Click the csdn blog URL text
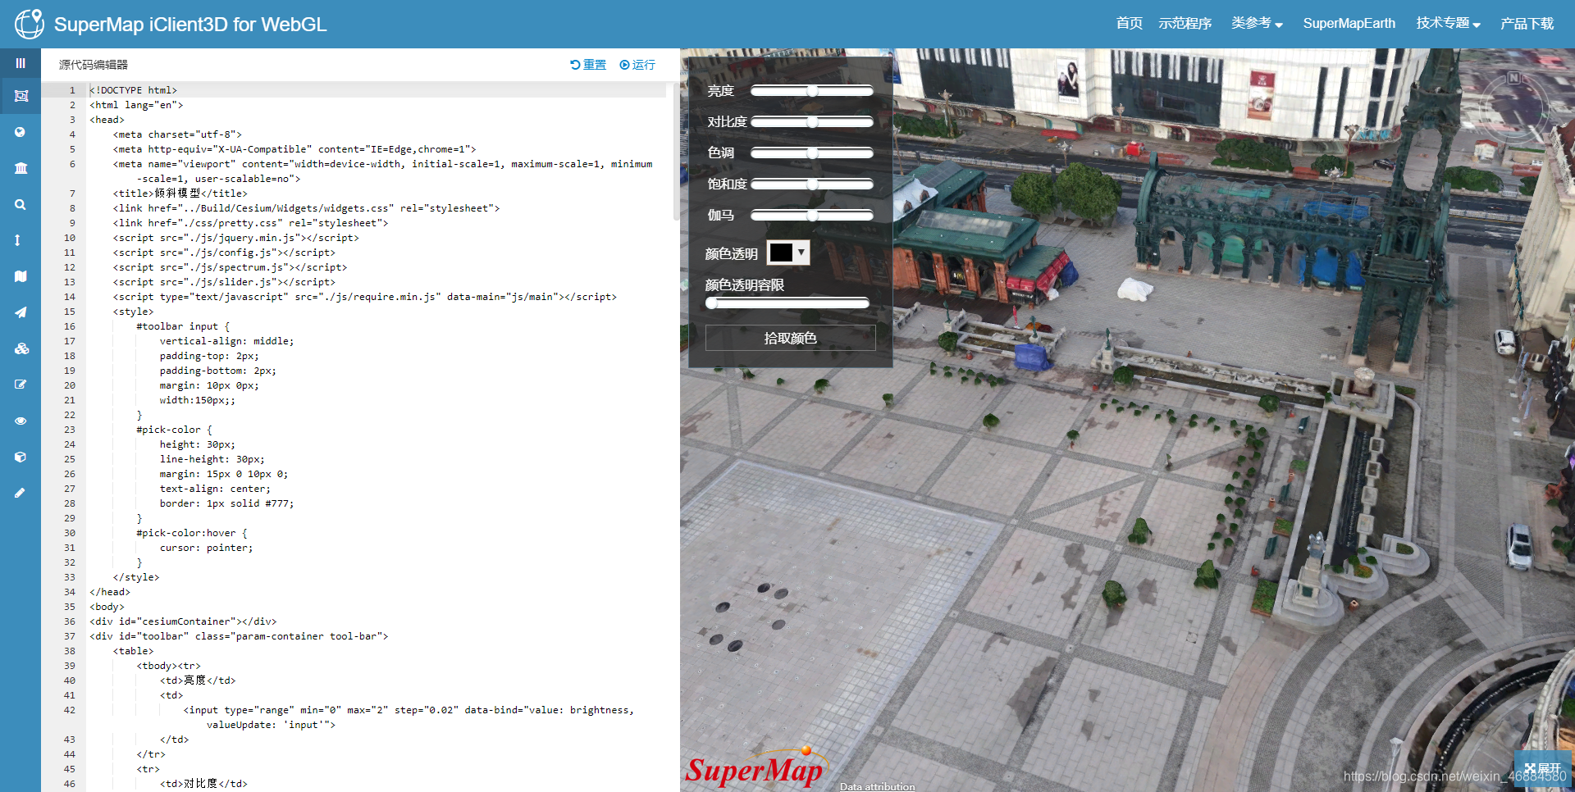 click(1454, 776)
